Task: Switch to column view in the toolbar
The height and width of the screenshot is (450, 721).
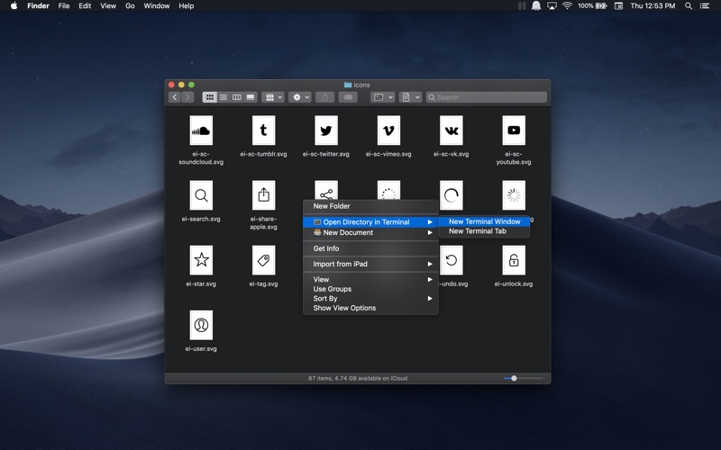Action: click(237, 97)
